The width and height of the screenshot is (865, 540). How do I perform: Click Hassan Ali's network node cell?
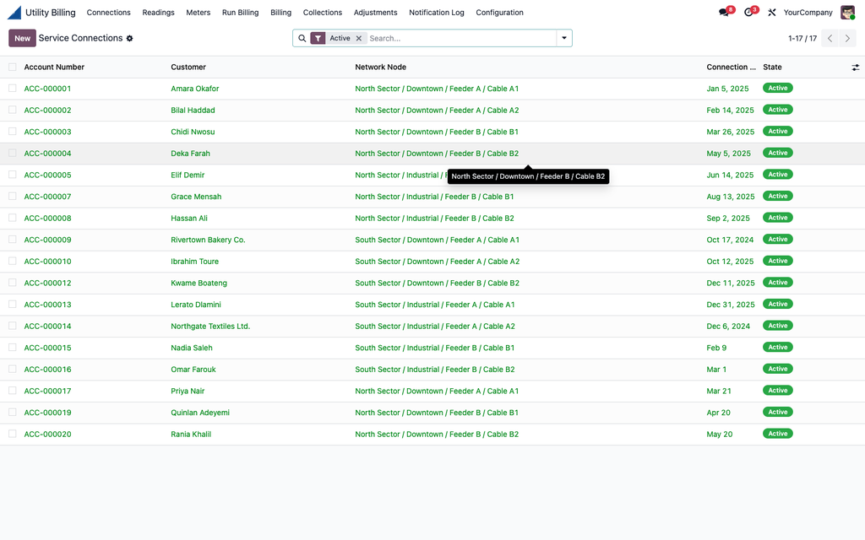pos(434,219)
